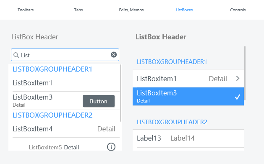Click into the search input field
The height and width of the screenshot is (164, 264).
point(65,55)
